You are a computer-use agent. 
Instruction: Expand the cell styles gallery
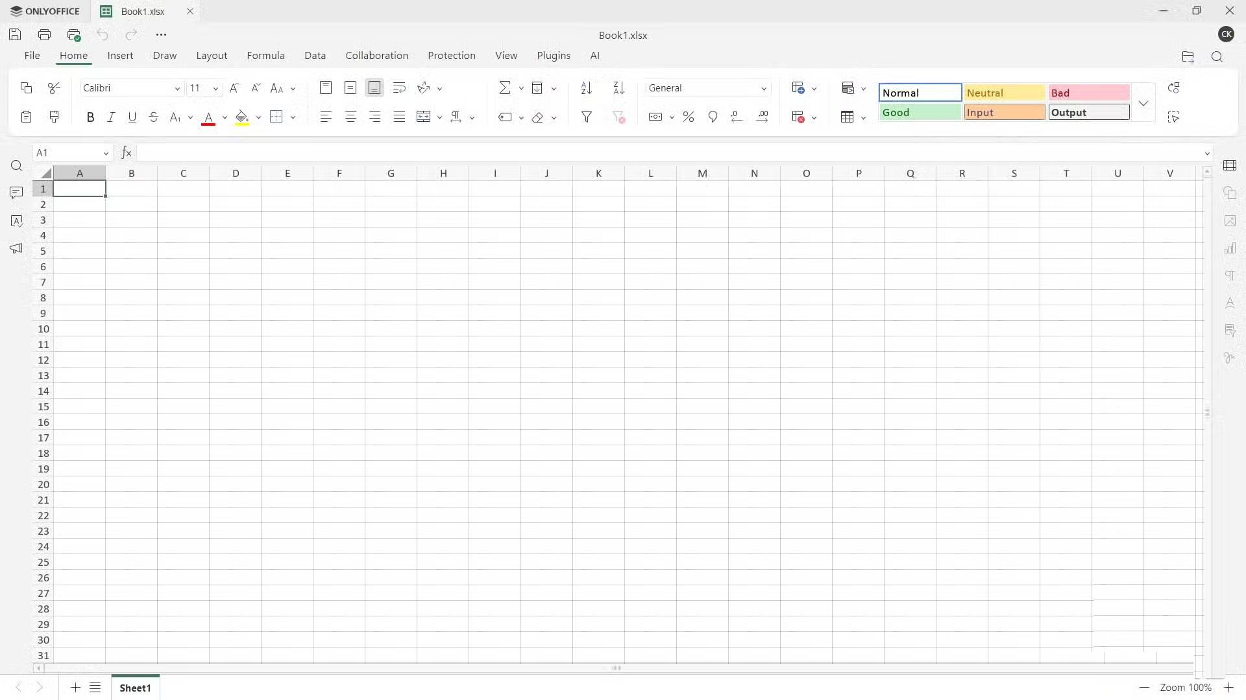click(x=1143, y=103)
